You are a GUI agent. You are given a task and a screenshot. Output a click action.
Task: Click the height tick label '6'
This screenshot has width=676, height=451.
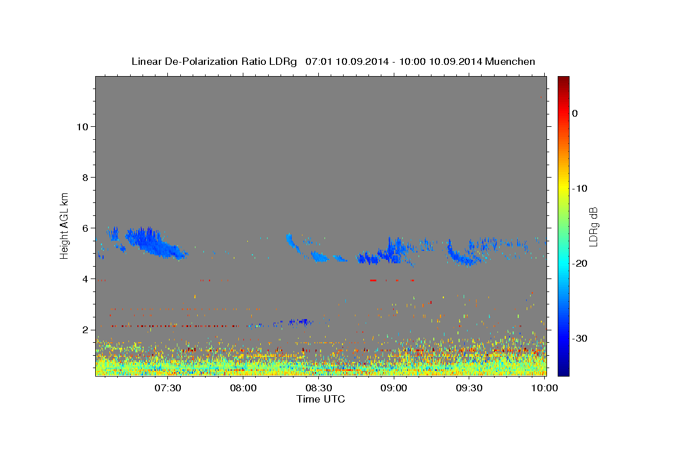pyautogui.click(x=86, y=228)
